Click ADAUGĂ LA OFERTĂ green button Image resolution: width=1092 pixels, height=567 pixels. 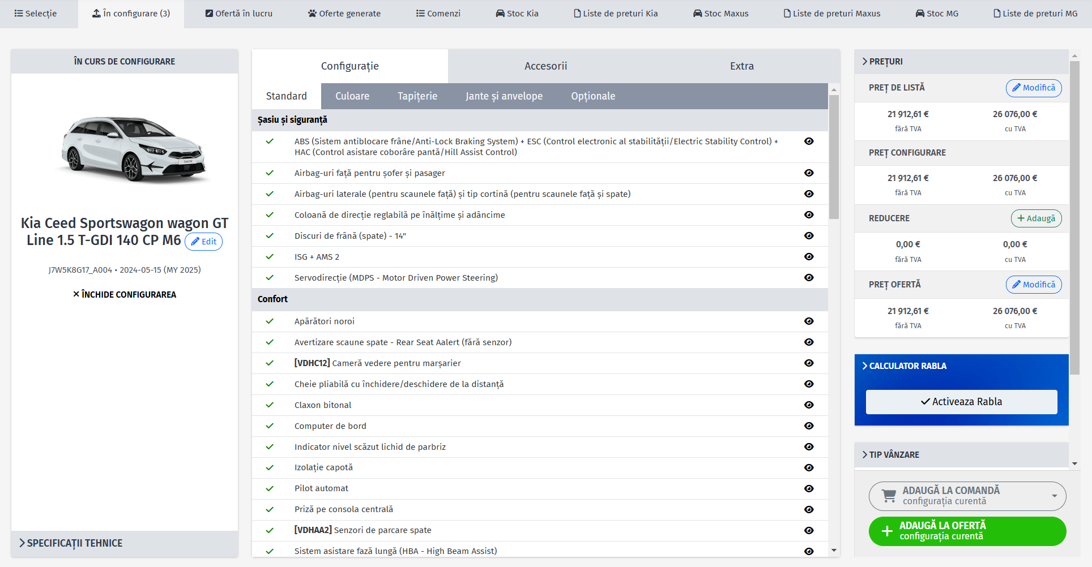pos(967,531)
